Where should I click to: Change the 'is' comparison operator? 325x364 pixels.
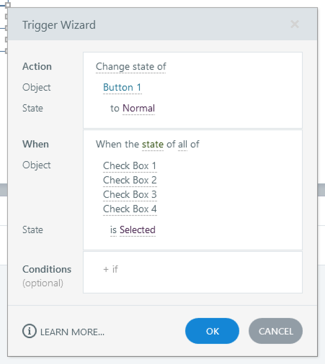(x=114, y=230)
